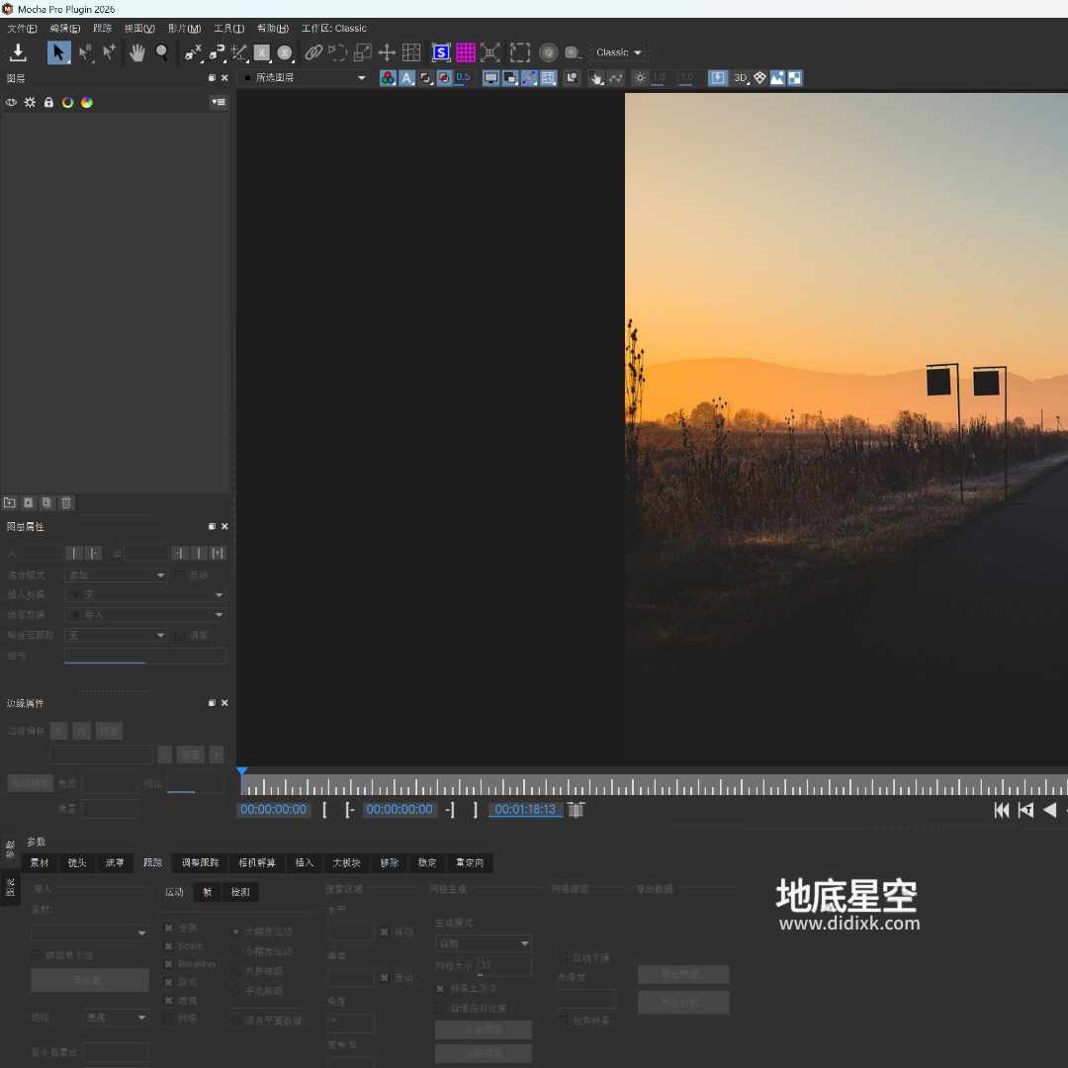The width and height of the screenshot is (1068, 1068).
Task: Select the arrow pointer selection tool
Action: click(x=58, y=52)
